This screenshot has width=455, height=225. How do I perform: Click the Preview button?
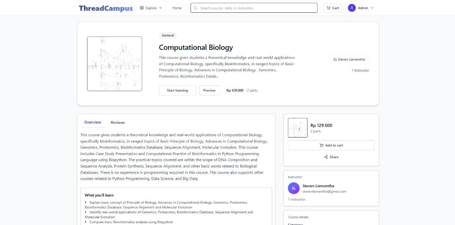pyautogui.click(x=209, y=90)
